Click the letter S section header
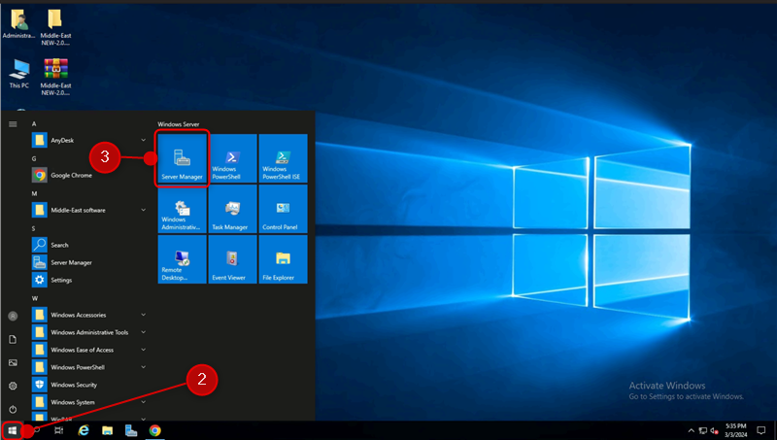This screenshot has width=777, height=440. (34, 228)
